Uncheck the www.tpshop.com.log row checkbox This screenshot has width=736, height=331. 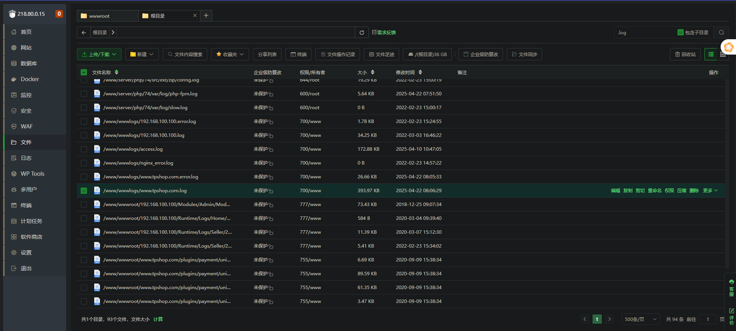[x=84, y=191]
